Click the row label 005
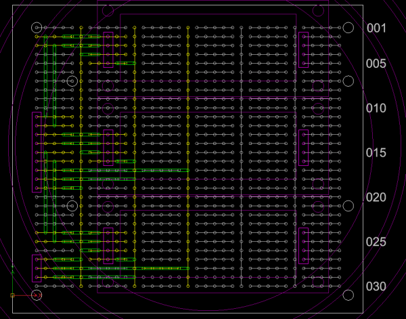The width and height of the screenshot is (406, 319). 376,64
